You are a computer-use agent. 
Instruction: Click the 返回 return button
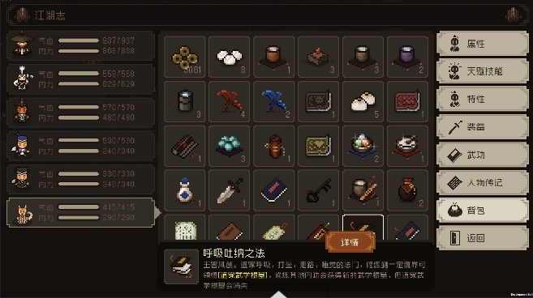tap(483, 238)
